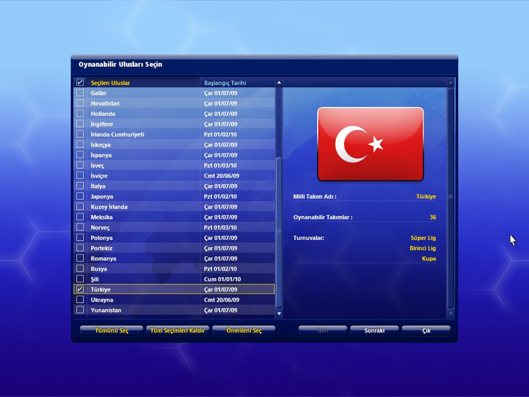Proceed with the Sonraki button
This screenshot has height=397, width=529.
coord(374,330)
